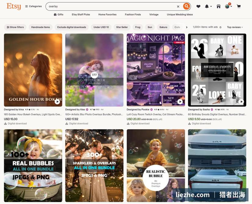252x204 pixels.
Task: Open Favorites heart icon
Action: click(198, 6)
